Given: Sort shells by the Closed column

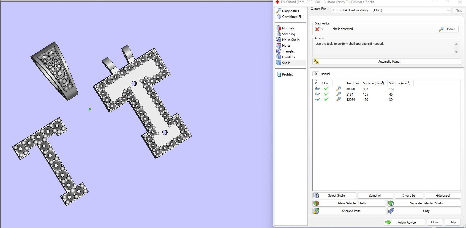Looking at the screenshot, I should tap(326, 83).
